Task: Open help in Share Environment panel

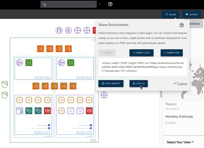Action: click(182, 25)
